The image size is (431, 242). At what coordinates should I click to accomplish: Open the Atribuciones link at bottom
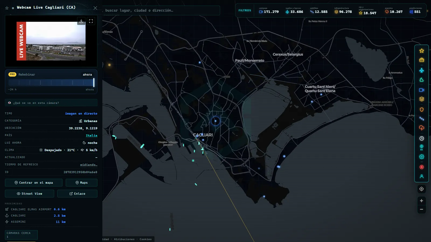click(x=124, y=239)
